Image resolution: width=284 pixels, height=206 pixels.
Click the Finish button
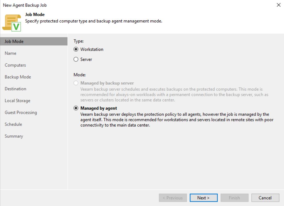pyautogui.click(x=234, y=198)
